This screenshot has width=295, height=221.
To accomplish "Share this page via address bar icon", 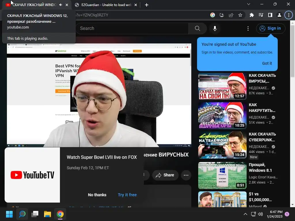I will pyautogui.click(x=231, y=15).
